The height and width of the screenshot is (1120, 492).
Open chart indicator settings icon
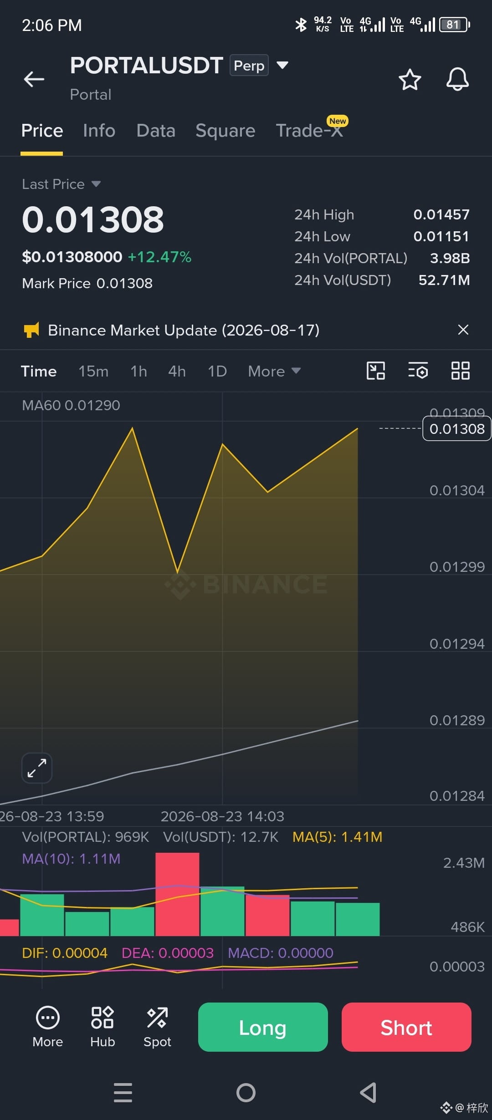(418, 371)
